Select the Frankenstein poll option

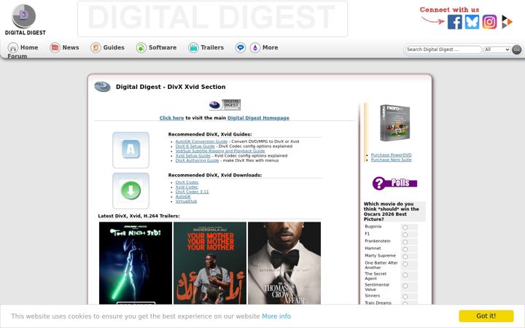(x=405, y=242)
